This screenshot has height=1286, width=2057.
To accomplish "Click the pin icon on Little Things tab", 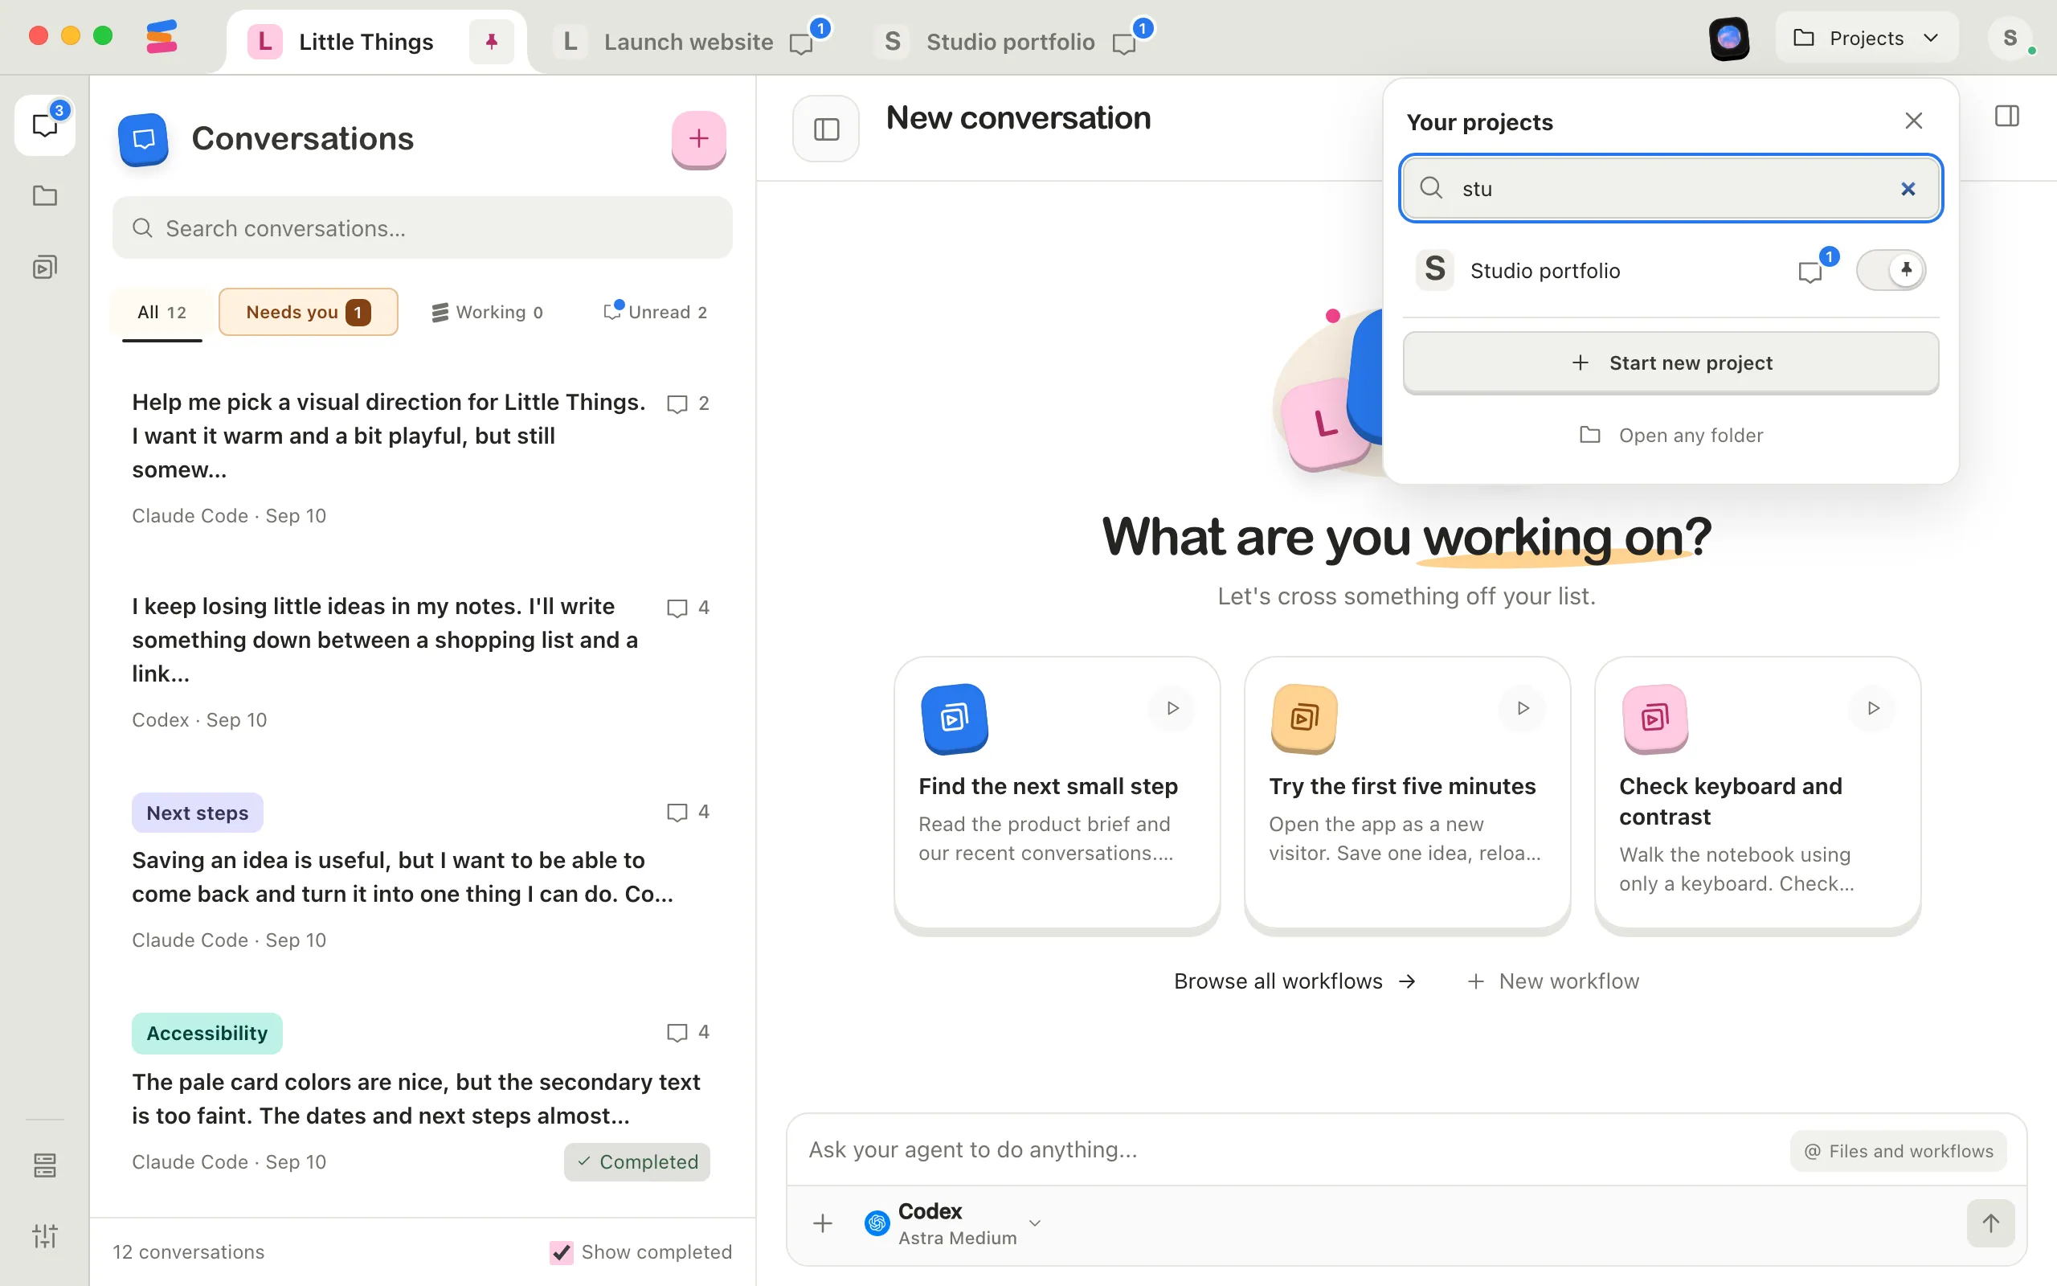I will pos(491,41).
